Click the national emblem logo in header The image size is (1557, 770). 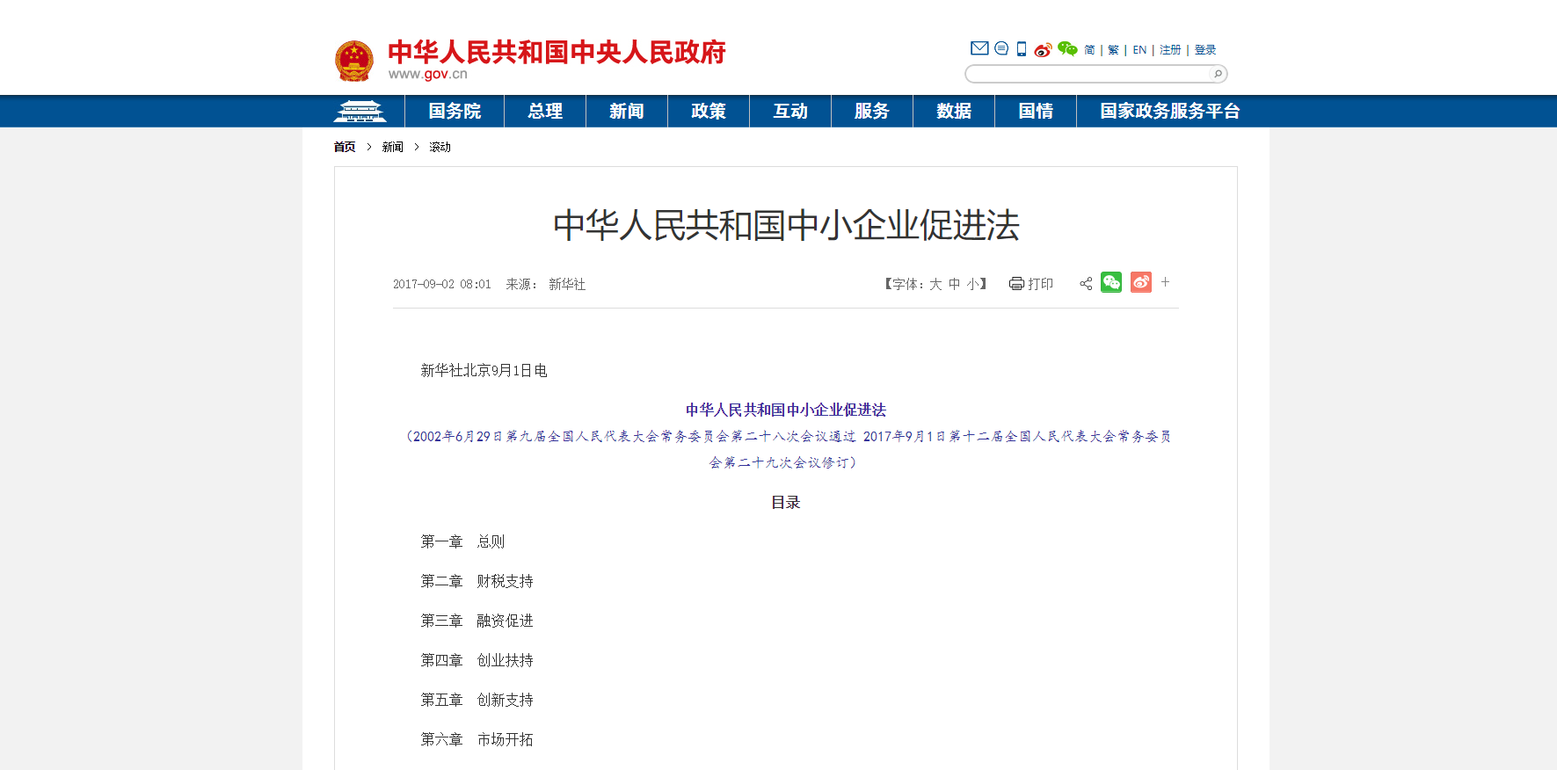354,61
